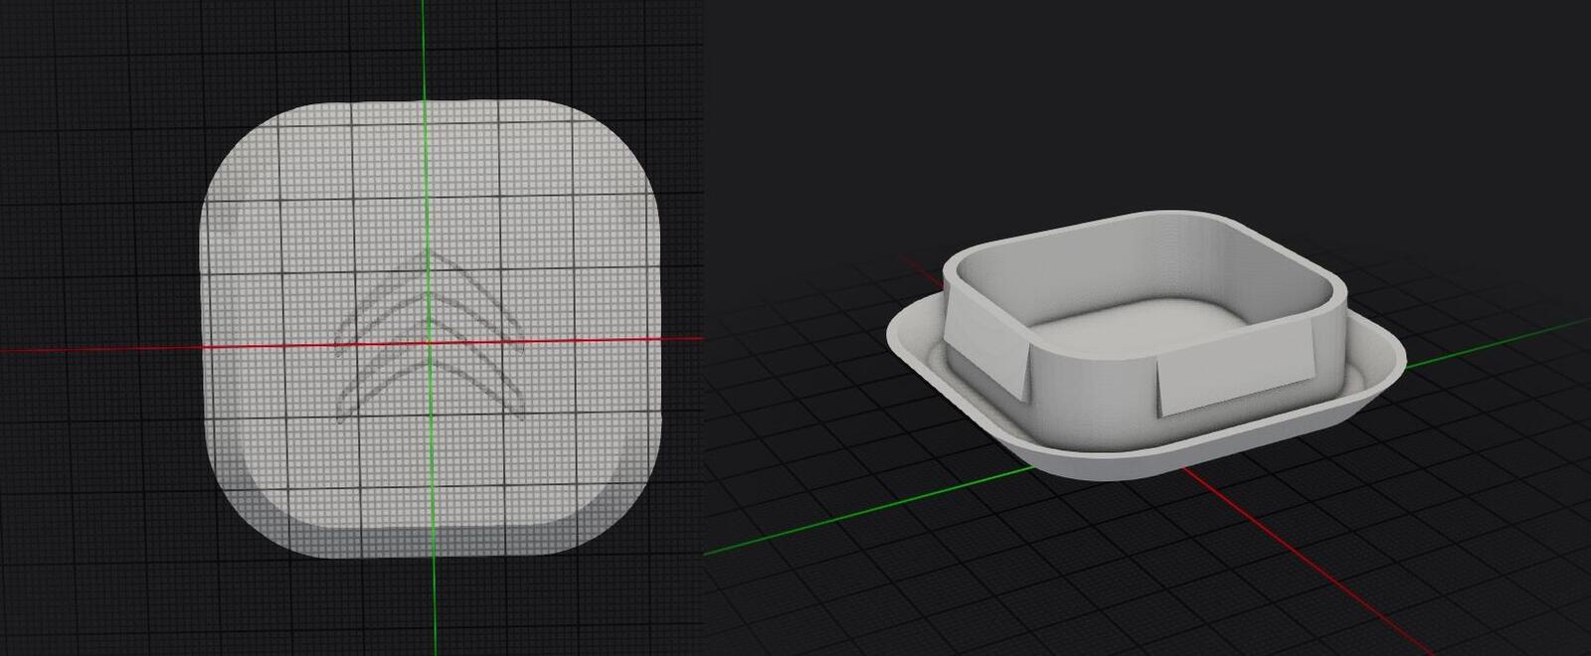This screenshot has width=1591, height=656.
Task: Select the top-view rounded square cap model
Action: point(432,327)
